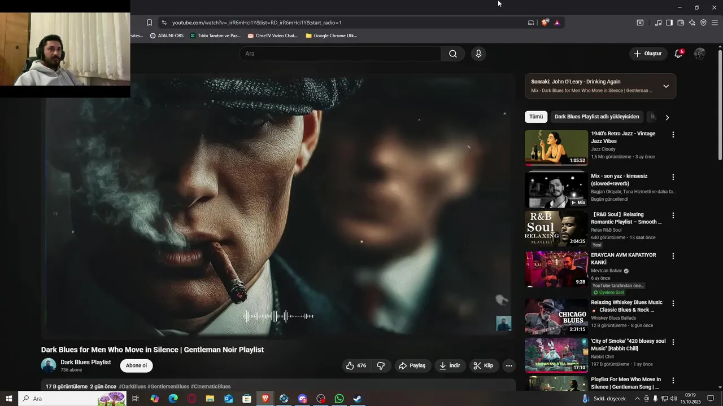
Task: Open Task View in taskbar
Action: tap(136, 399)
